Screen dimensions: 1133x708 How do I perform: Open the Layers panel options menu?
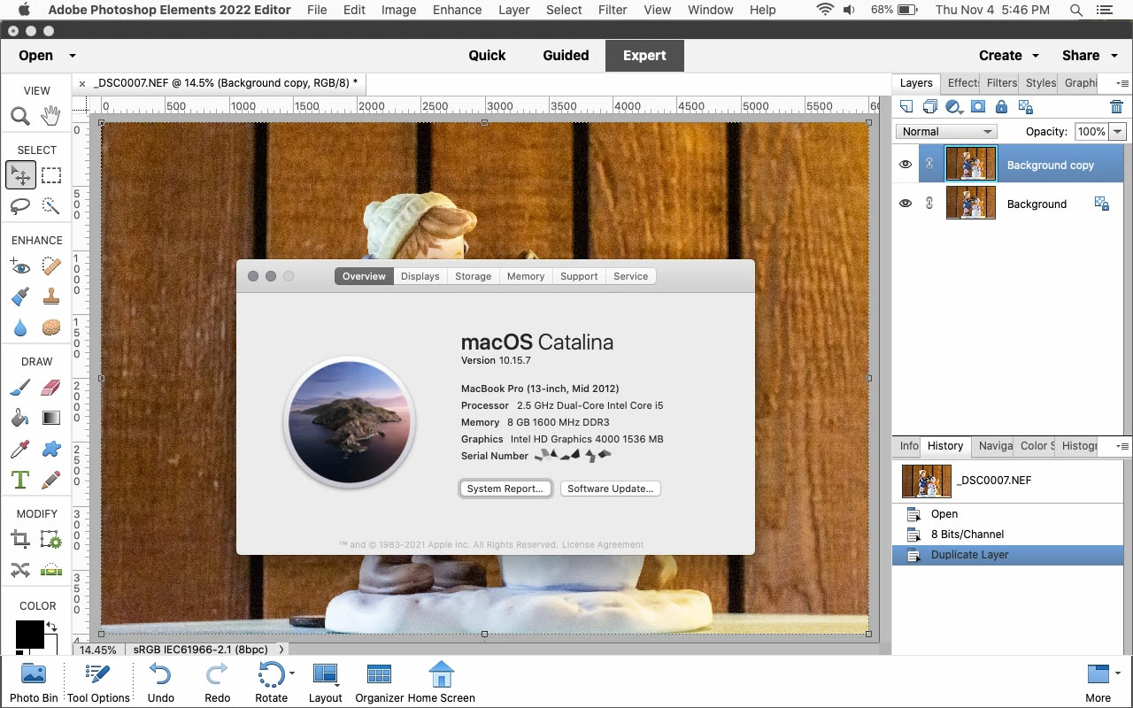pos(1121,82)
